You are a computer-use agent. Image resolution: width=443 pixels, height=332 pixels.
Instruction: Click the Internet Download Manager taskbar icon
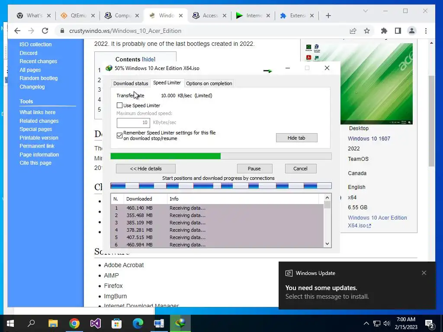tap(180, 323)
